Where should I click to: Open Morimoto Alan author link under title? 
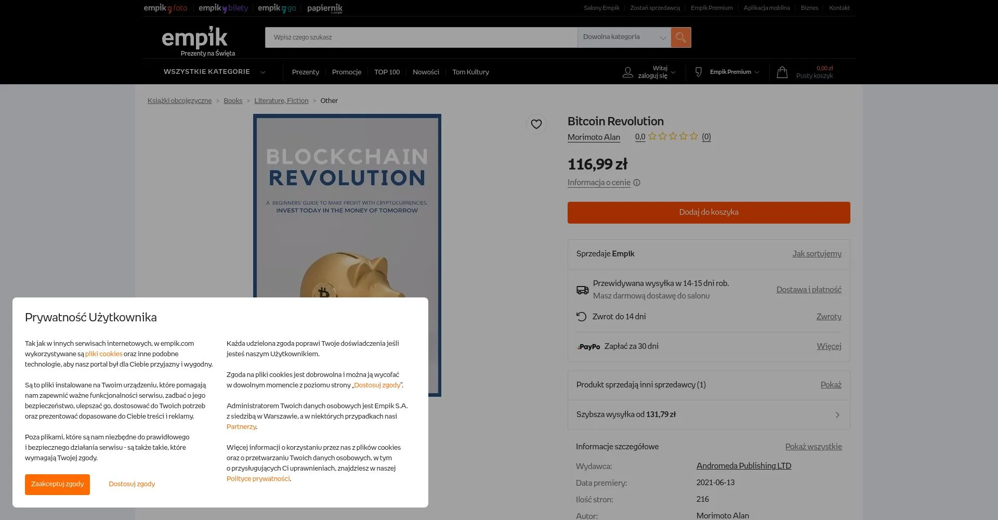(594, 137)
